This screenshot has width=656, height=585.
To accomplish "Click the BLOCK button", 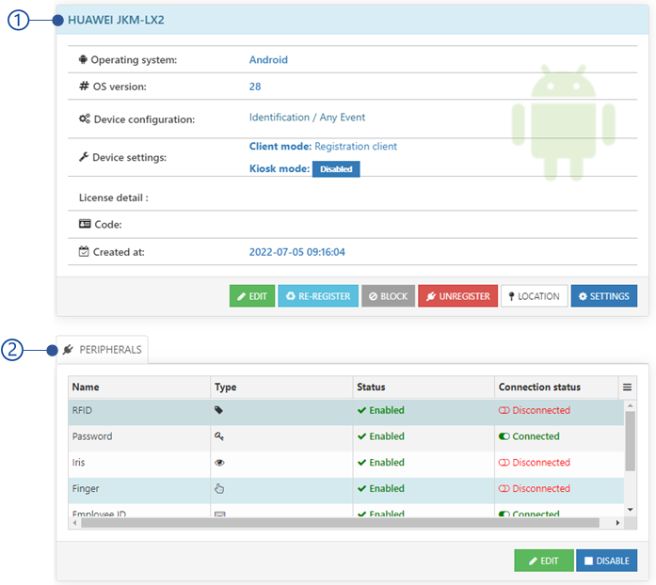I will point(388,296).
